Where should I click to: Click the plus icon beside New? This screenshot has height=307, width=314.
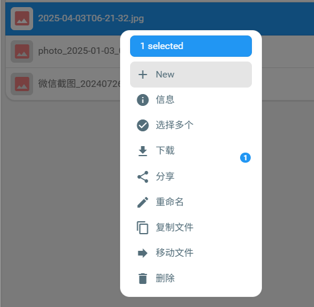click(x=143, y=75)
